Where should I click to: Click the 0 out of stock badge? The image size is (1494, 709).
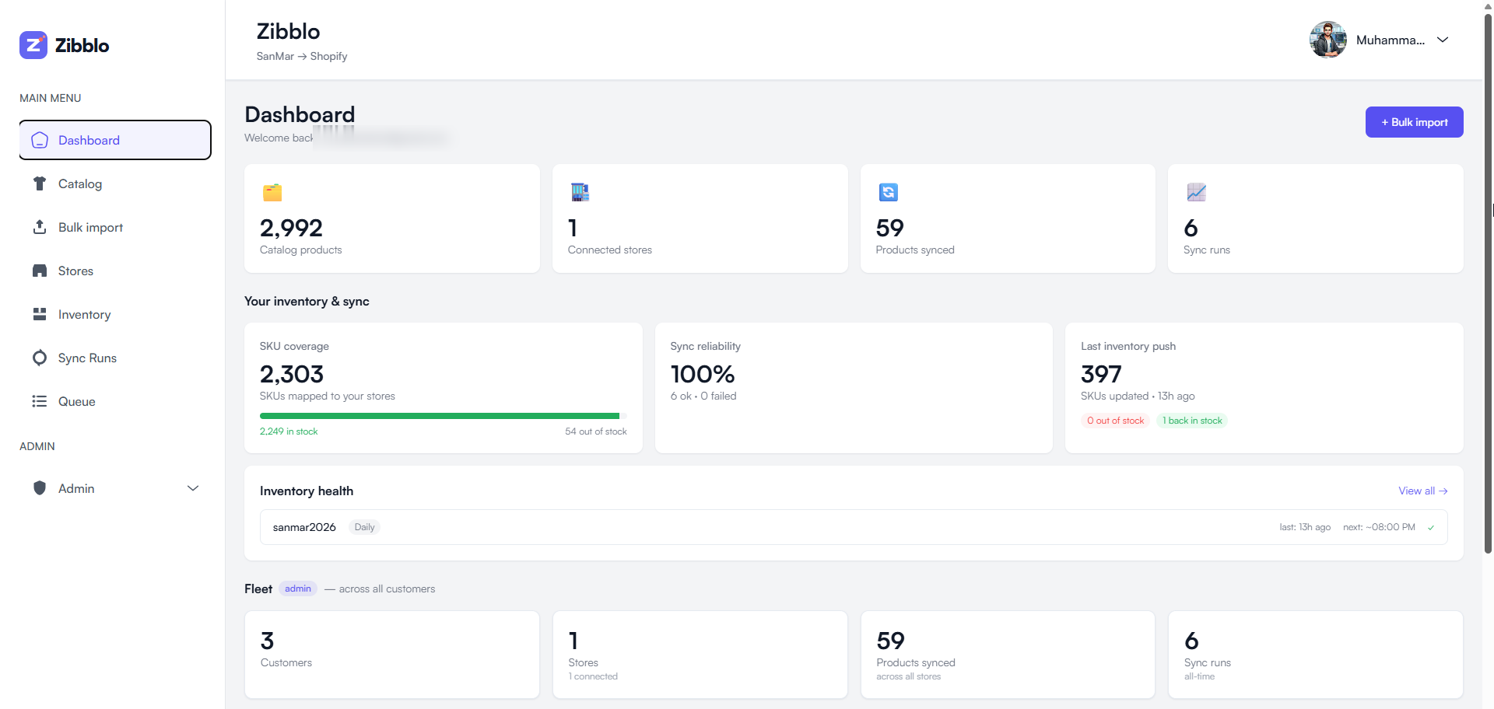(x=1115, y=421)
